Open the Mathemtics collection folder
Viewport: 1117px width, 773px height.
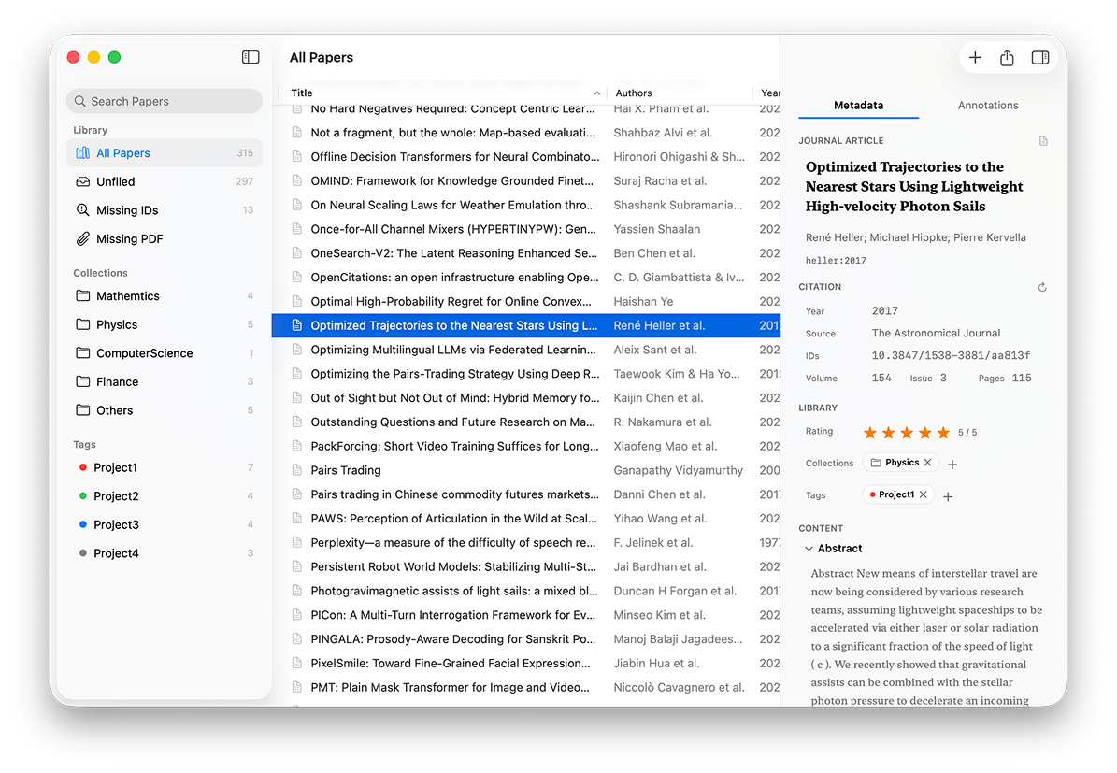point(165,295)
